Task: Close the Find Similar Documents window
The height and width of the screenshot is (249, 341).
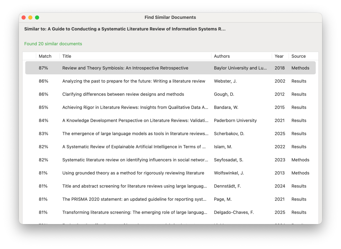Action: click(24, 17)
